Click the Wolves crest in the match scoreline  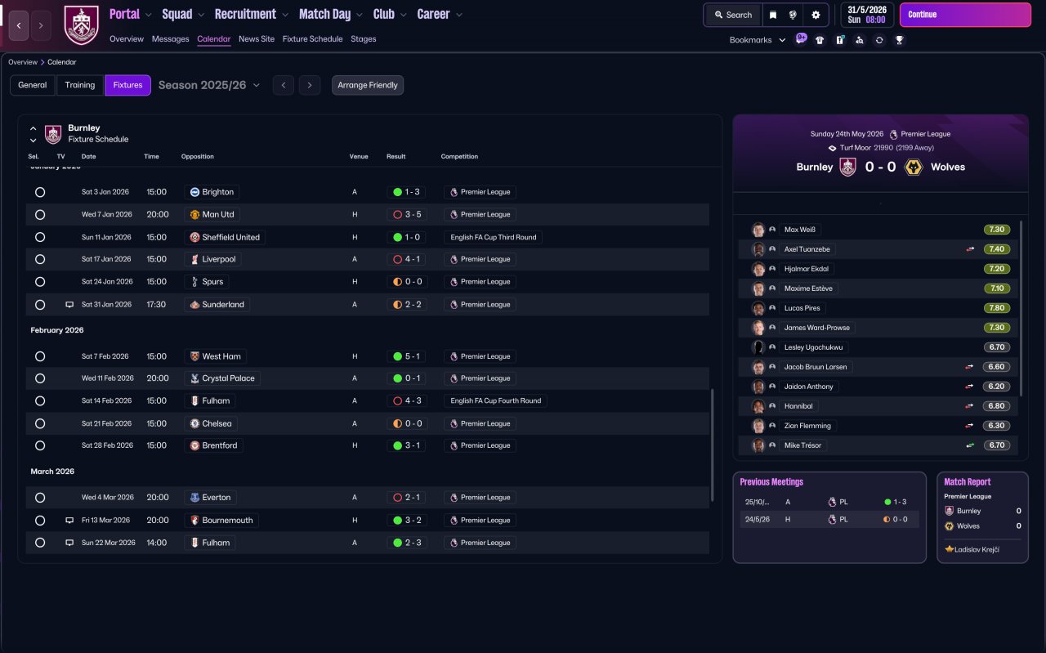point(915,167)
